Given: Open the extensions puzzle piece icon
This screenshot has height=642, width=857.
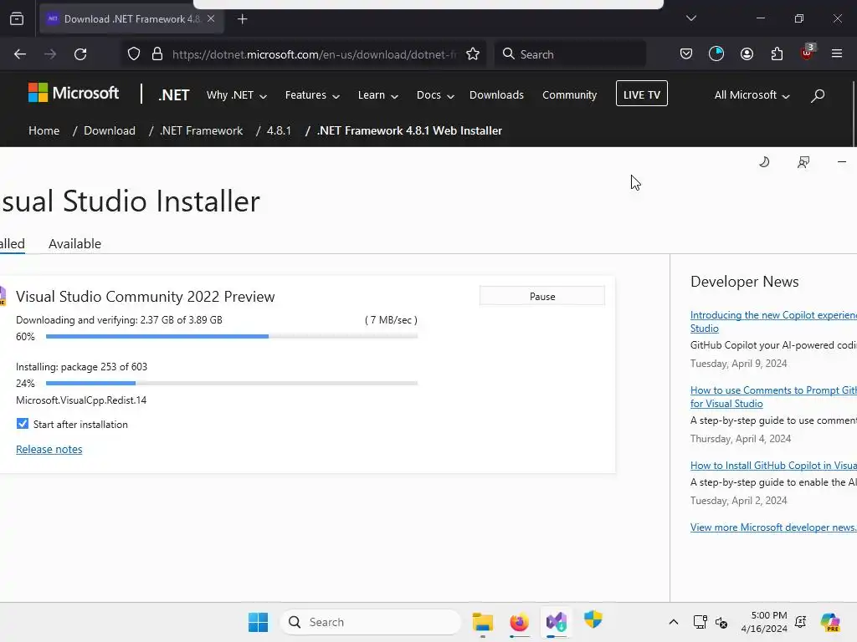Looking at the screenshot, I should 777,53.
